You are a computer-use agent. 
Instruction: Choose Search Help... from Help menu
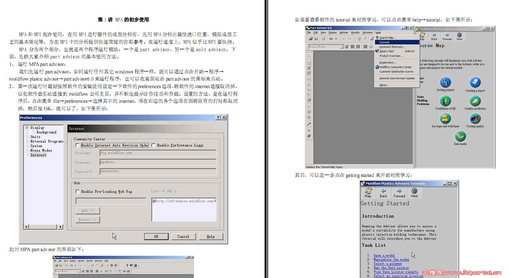pos(397,38)
